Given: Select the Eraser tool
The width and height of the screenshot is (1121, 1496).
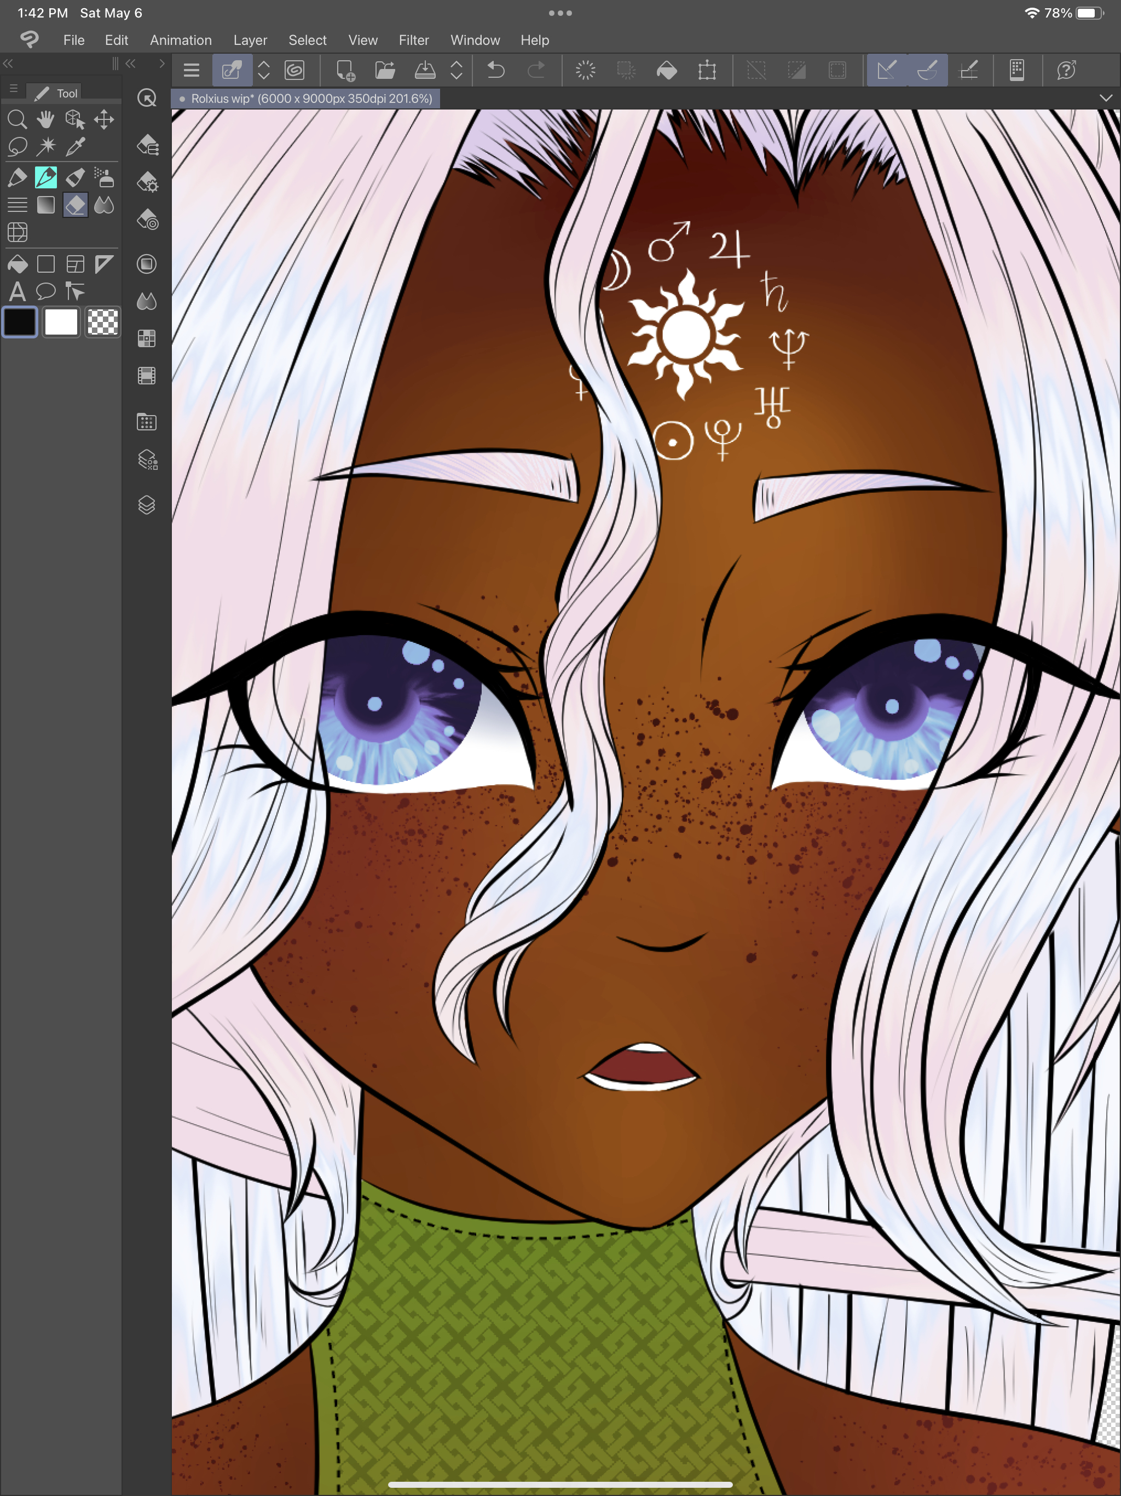Looking at the screenshot, I should pos(75,205).
